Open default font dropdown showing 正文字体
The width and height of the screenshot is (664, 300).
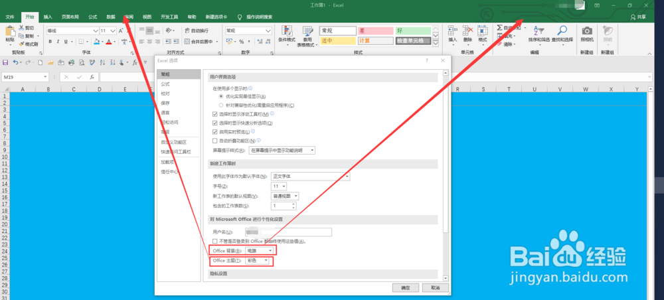coord(310,176)
